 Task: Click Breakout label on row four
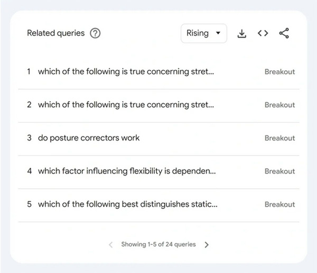279,171
